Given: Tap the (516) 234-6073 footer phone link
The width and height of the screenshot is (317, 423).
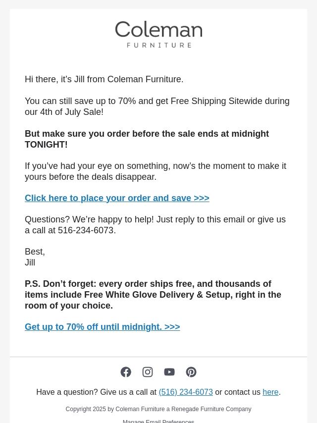Looking at the screenshot, I should [186, 392].
